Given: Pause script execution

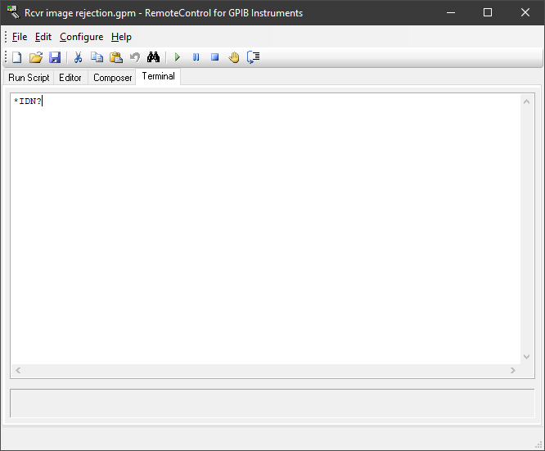Looking at the screenshot, I should pyautogui.click(x=196, y=57).
